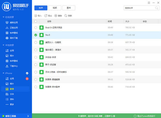Switch to the 图书 tab
The width and height of the screenshot is (161, 118).
tap(69, 8)
